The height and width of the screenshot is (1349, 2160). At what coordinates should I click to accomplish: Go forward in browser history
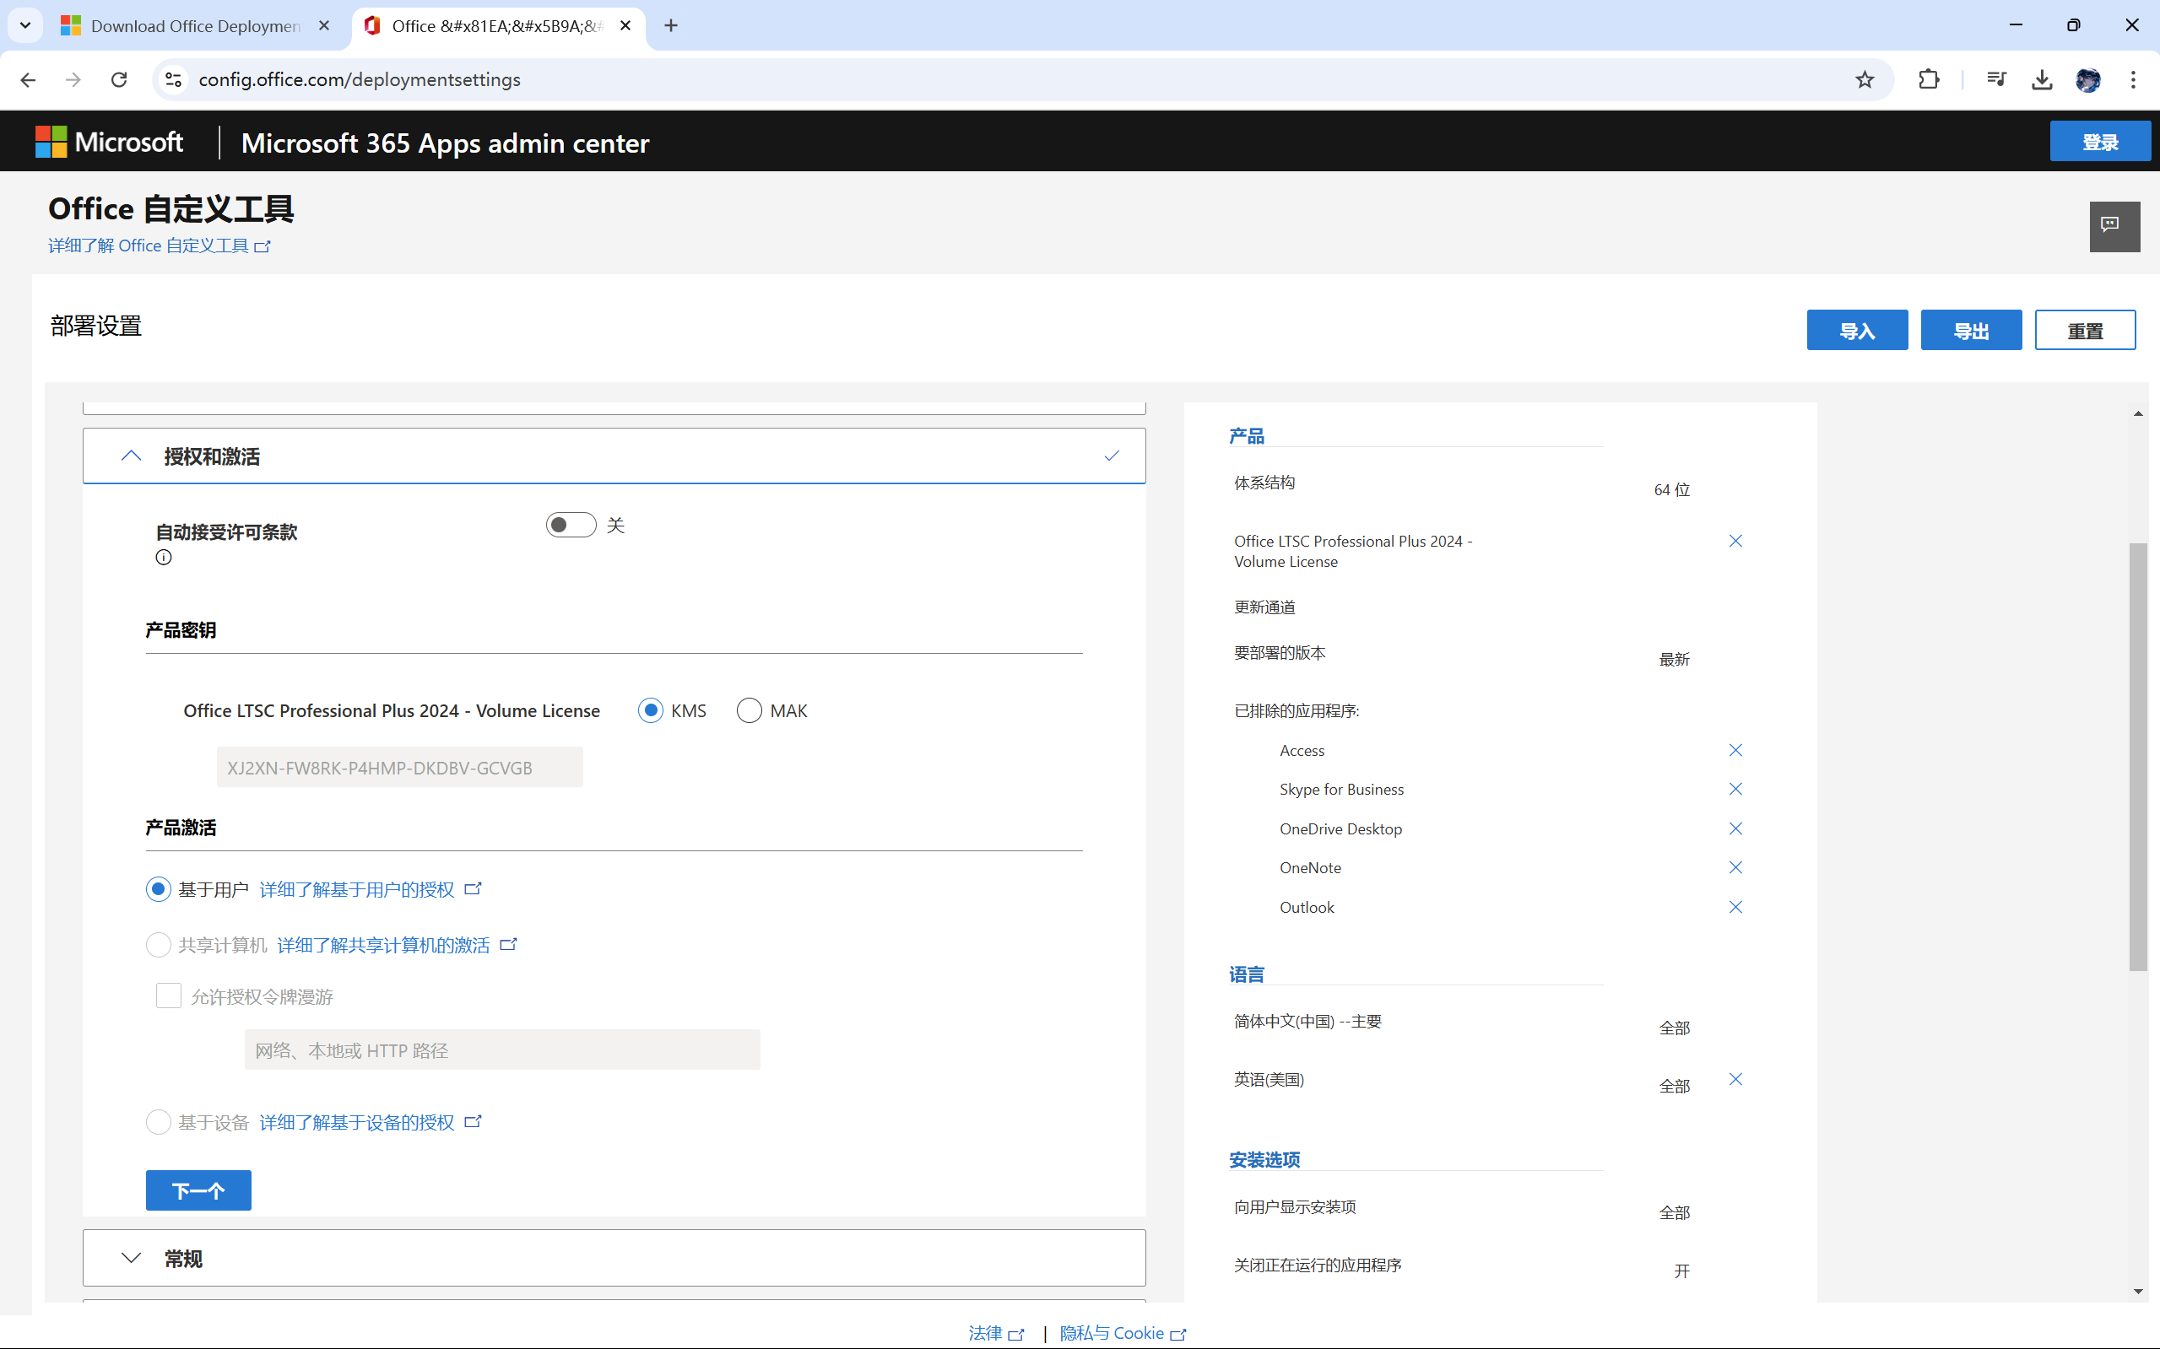pyautogui.click(x=73, y=79)
